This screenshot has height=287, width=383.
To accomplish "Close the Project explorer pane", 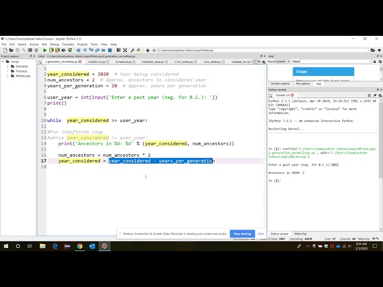I will pos(34,56).
